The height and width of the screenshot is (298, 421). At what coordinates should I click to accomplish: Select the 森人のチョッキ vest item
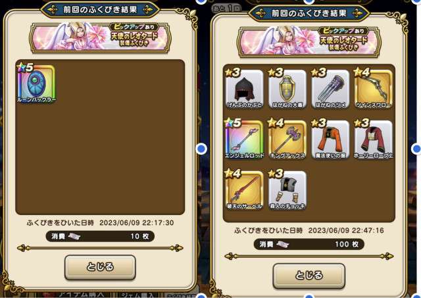287,190
